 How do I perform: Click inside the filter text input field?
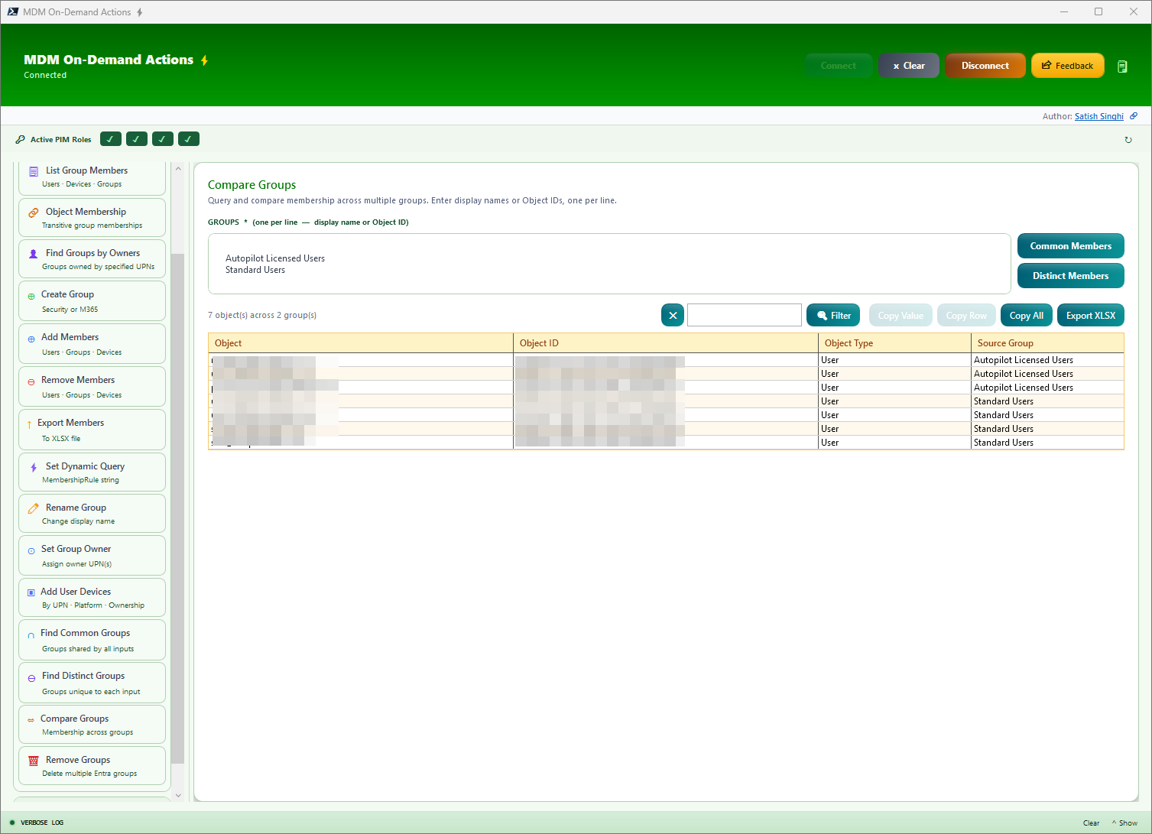pyautogui.click(x=744, y=314)
